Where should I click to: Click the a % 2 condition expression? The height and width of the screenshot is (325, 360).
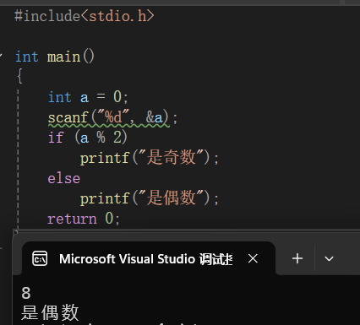point(101,138)
